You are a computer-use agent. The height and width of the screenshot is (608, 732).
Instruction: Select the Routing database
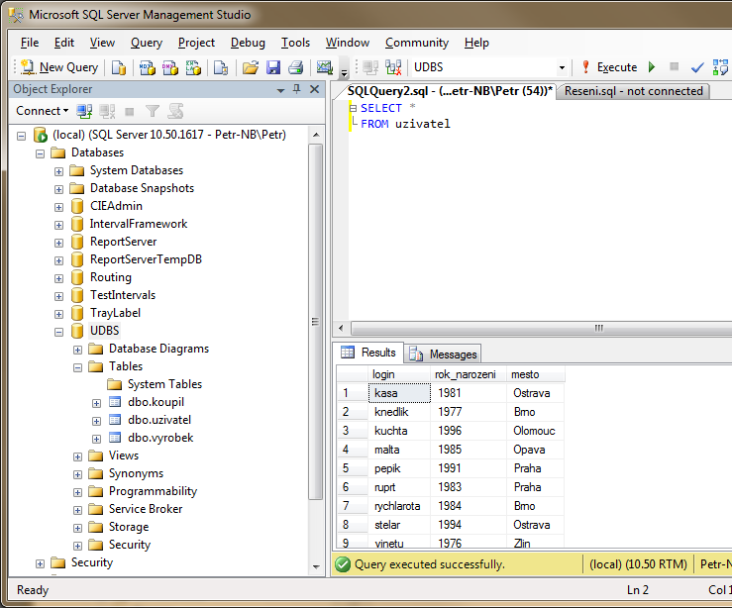[111, 277]
